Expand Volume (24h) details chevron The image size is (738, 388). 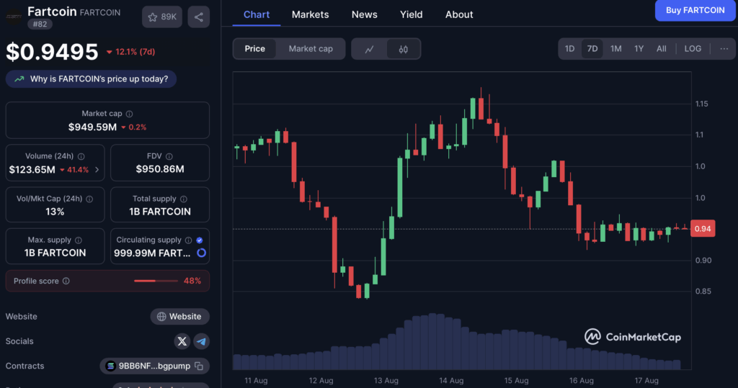coord(97,170)
